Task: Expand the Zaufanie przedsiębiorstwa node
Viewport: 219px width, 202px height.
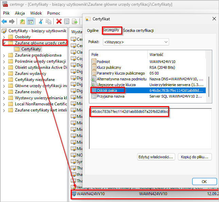Action: [x=4, y=56]
